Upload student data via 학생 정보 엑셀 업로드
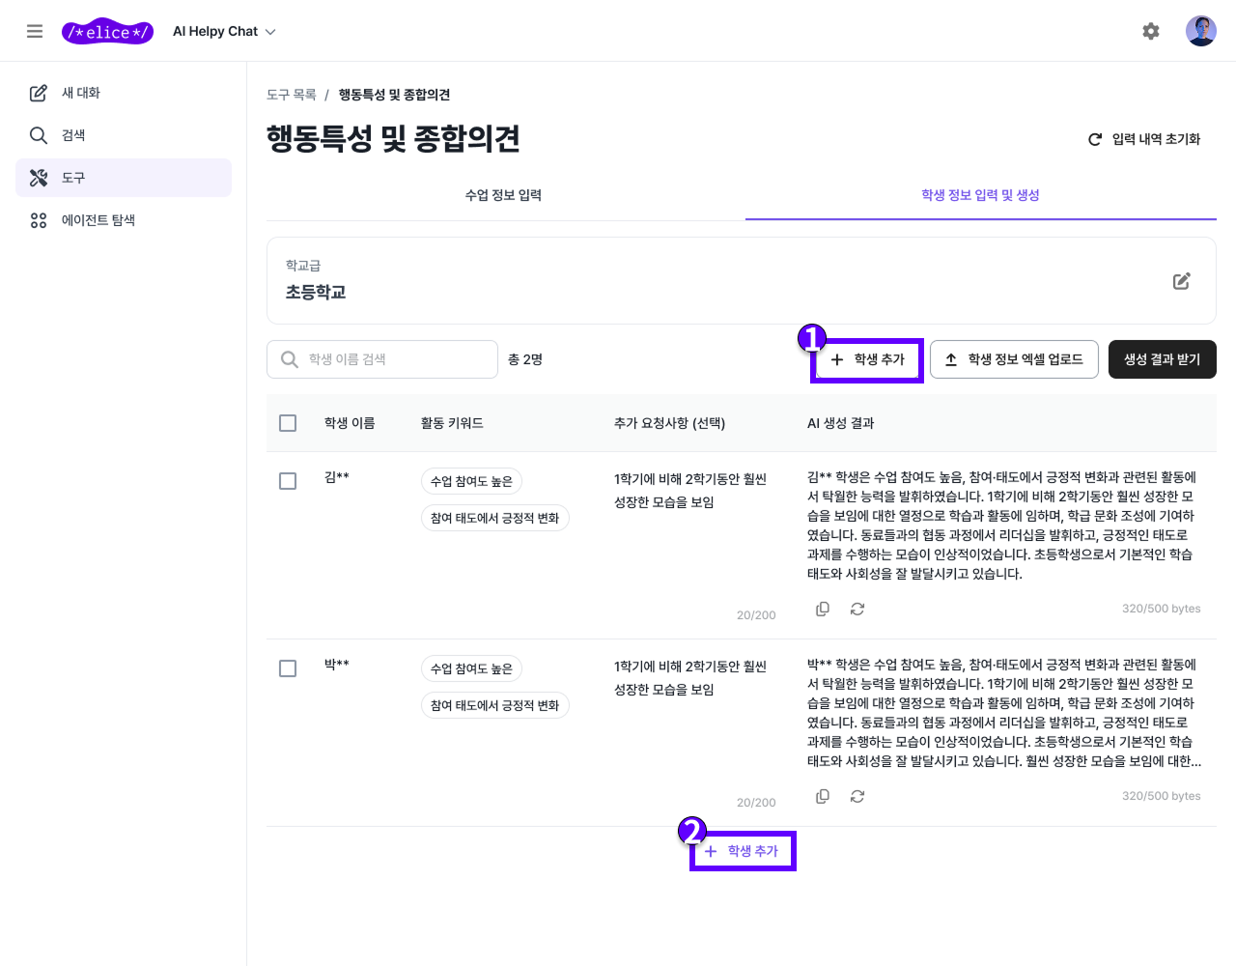Viewport: 1236px width, 966px height. (1014, 358)
